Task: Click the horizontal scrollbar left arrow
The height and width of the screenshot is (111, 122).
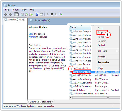Action: pos(70,98)
